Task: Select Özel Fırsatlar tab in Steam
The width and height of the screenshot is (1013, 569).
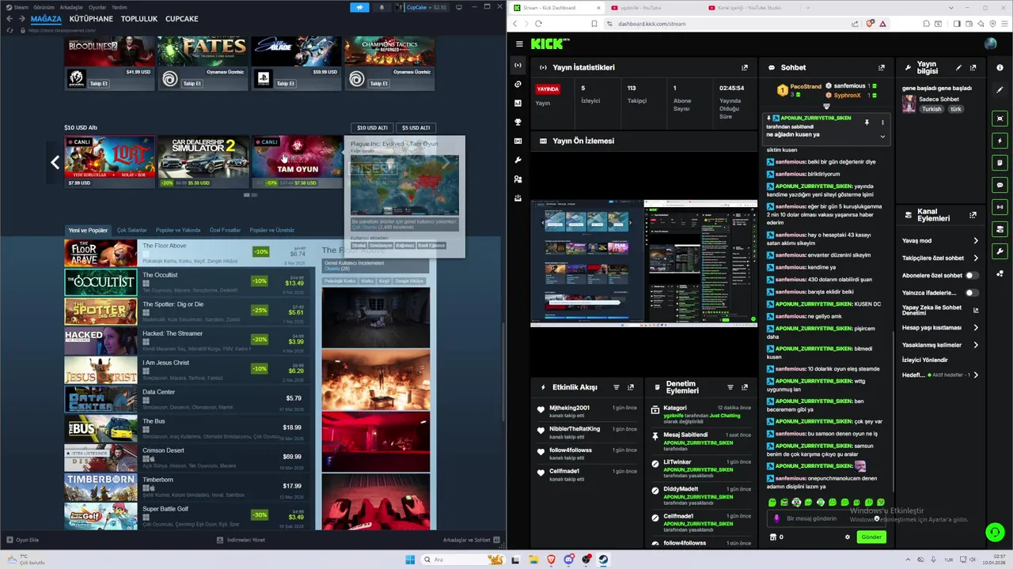Action: click(x=225, y=231)
